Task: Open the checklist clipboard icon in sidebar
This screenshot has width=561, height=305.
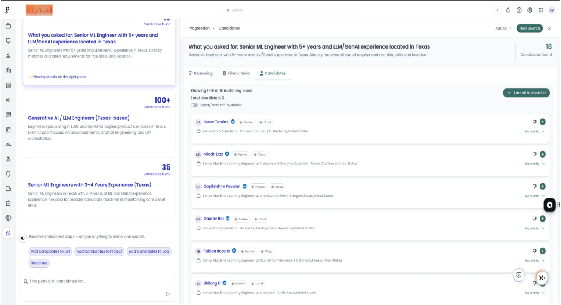Action: pyautogui.click(x=8, y=204)
